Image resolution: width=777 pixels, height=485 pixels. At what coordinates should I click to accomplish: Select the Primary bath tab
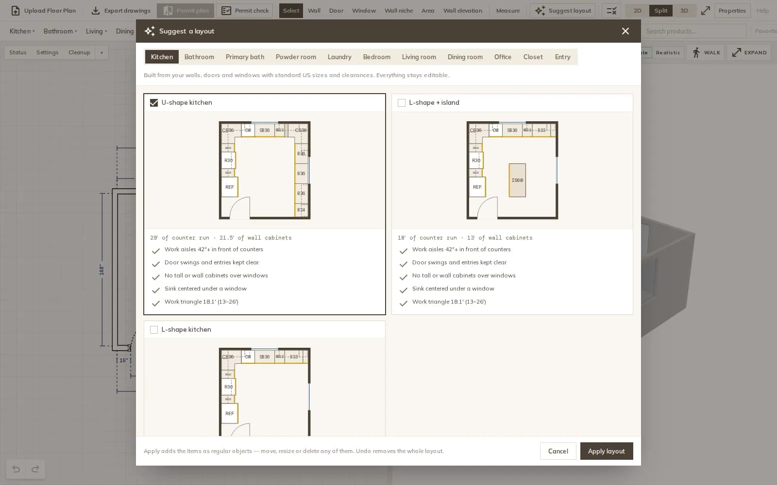point(245,57)
